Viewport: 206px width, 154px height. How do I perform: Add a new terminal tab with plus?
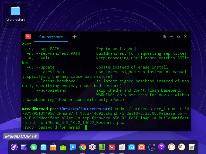(74, 37)
